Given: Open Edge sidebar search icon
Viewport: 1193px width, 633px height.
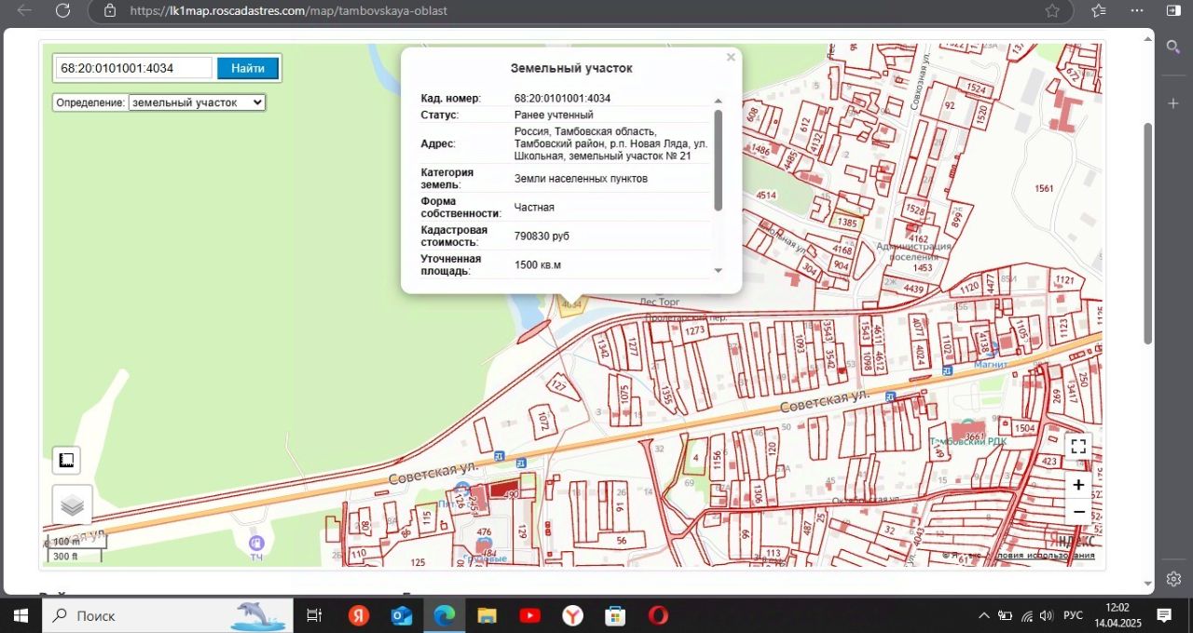Looking at the screenshot, I should (x=1173, y=47).
